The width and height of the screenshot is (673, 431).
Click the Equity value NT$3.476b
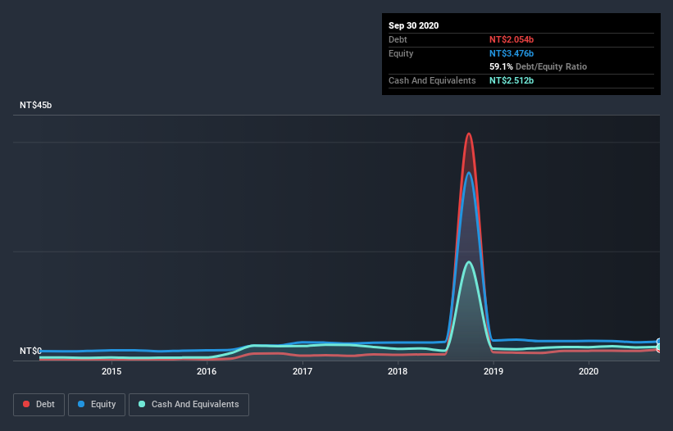tap(512, 53)
